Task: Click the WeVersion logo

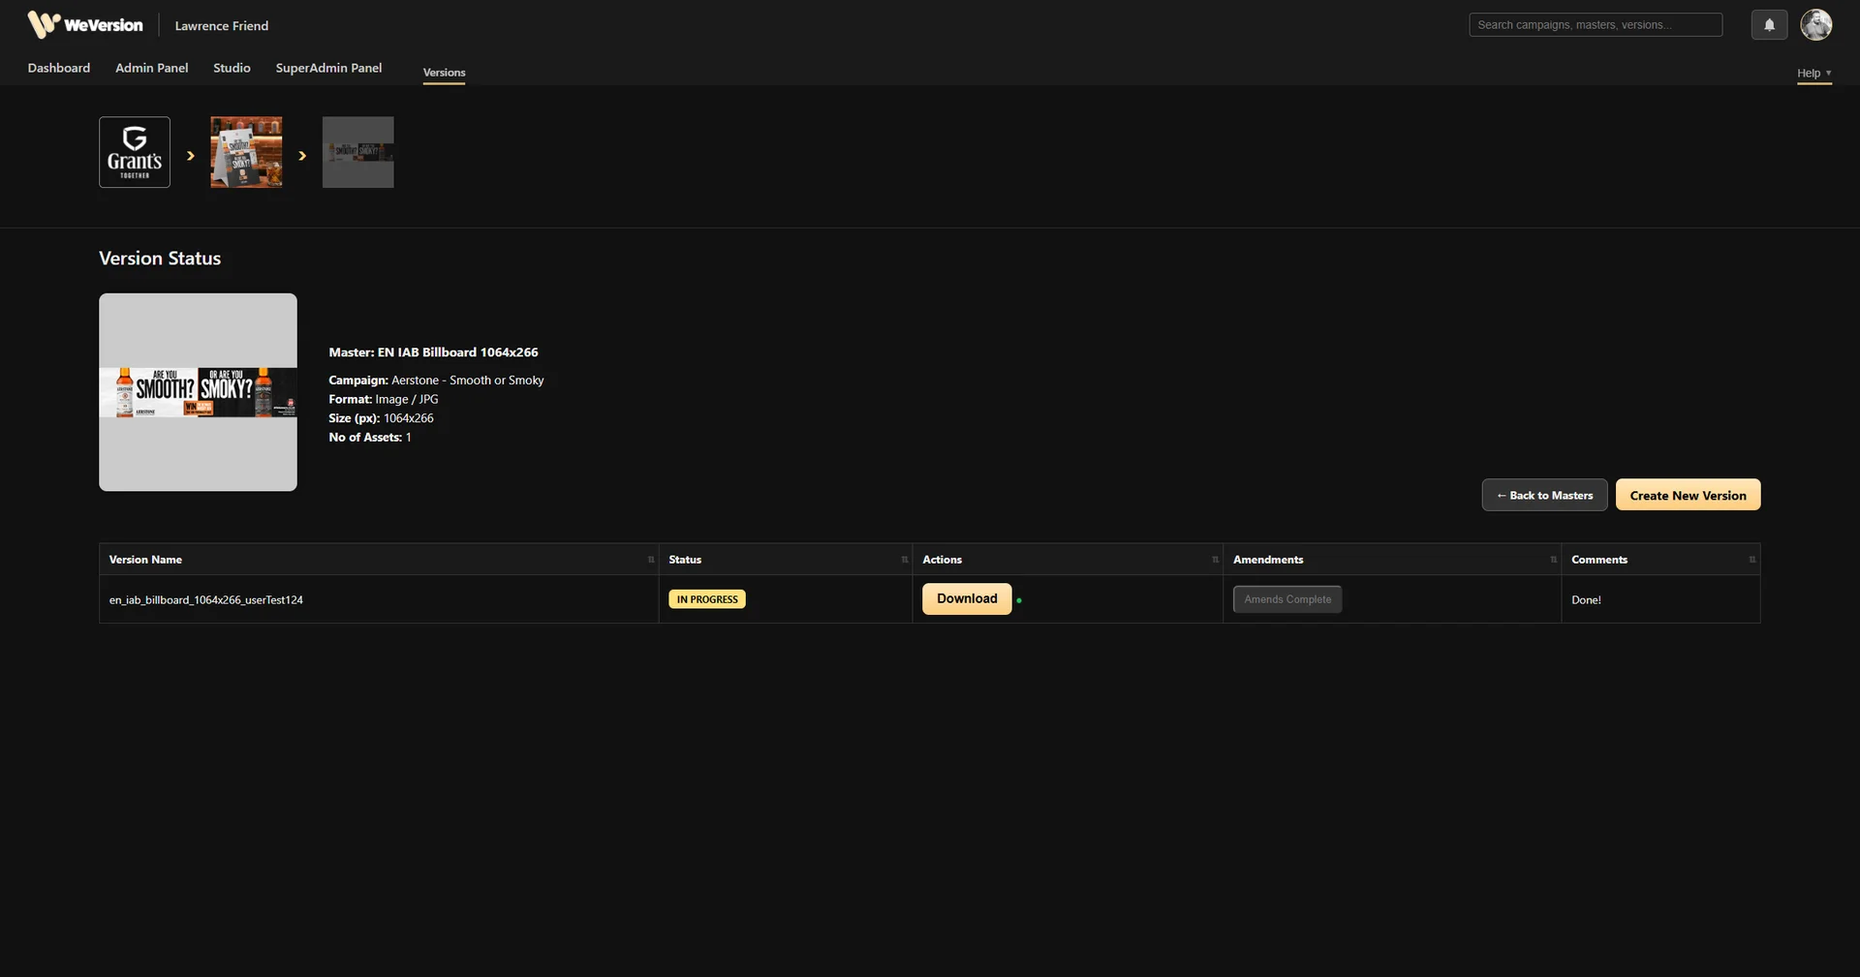Action: click(x=85, y=25)
